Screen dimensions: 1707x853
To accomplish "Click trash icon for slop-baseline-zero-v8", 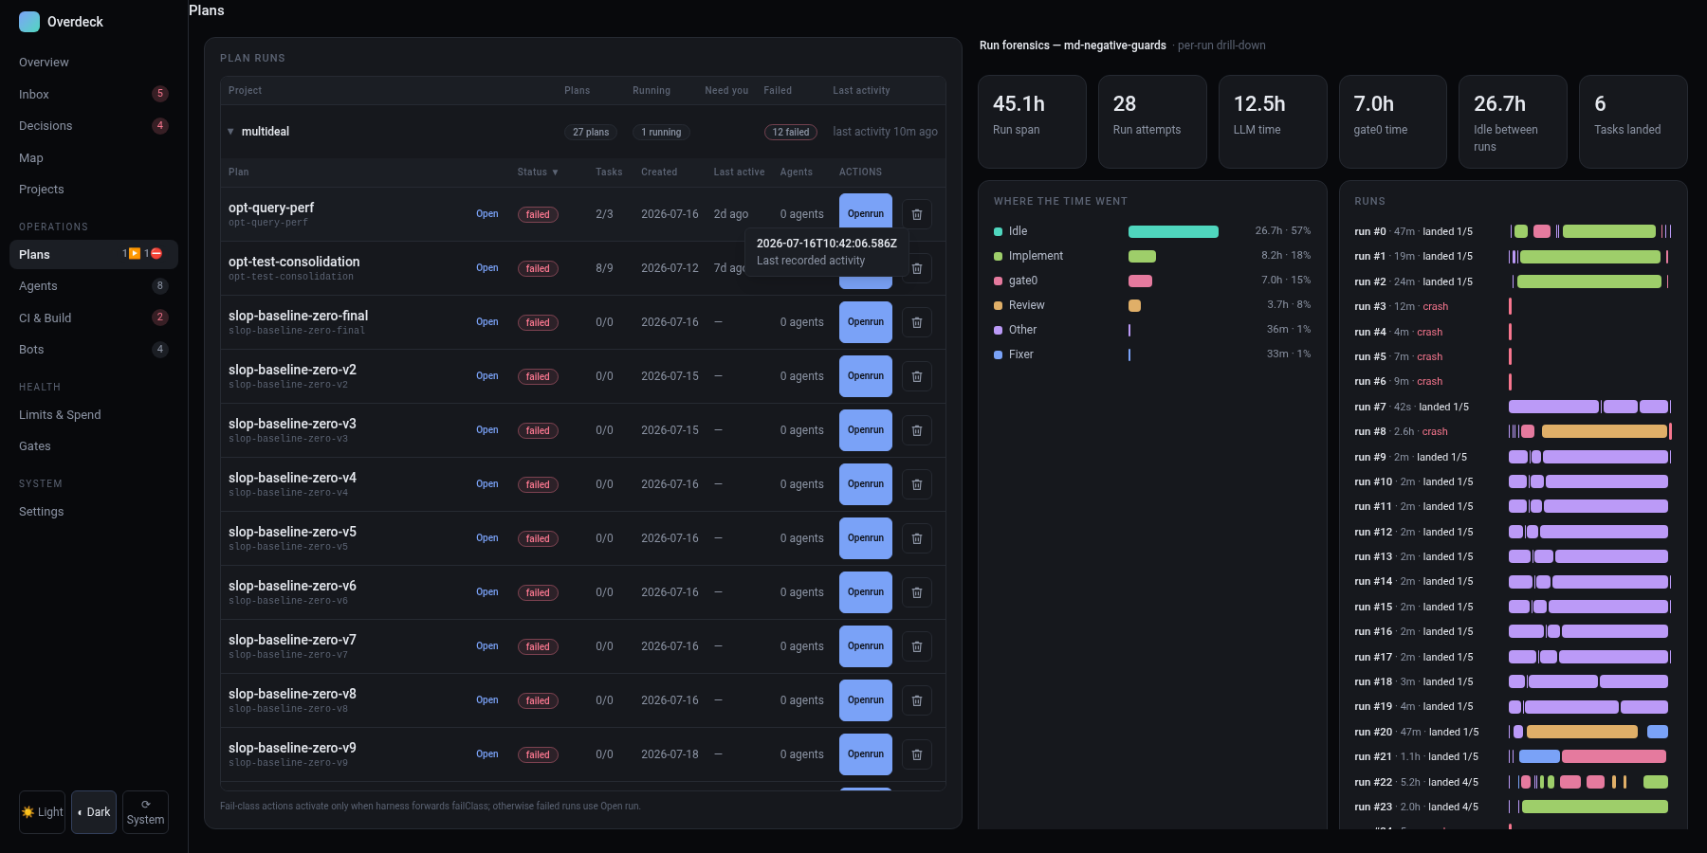I will [916, 700].
